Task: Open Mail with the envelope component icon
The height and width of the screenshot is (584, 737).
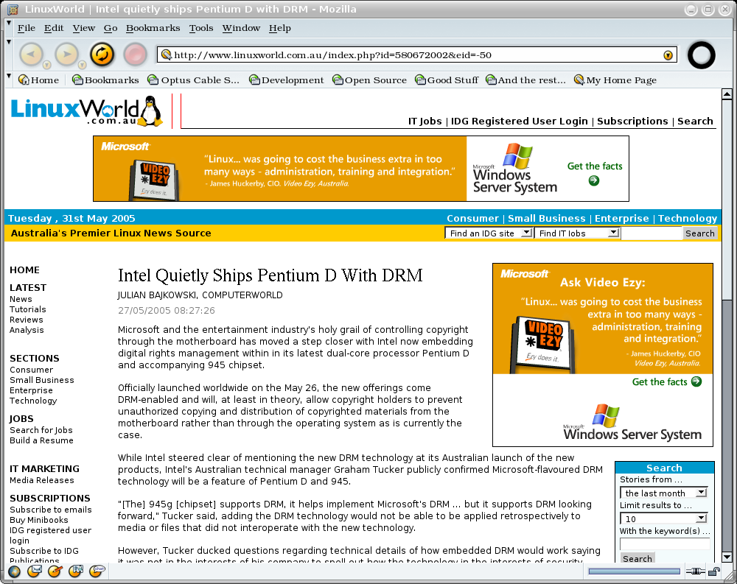Action: (34, 571)
